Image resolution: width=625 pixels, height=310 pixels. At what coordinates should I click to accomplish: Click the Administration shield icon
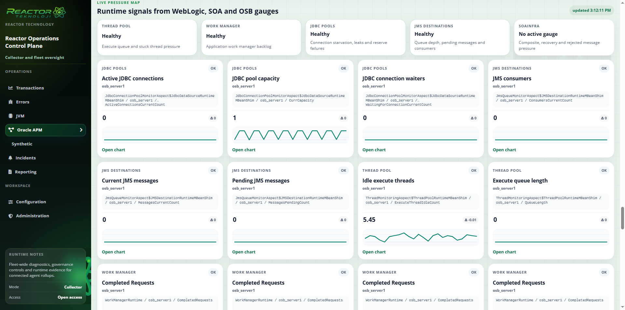tap(11, 216)
